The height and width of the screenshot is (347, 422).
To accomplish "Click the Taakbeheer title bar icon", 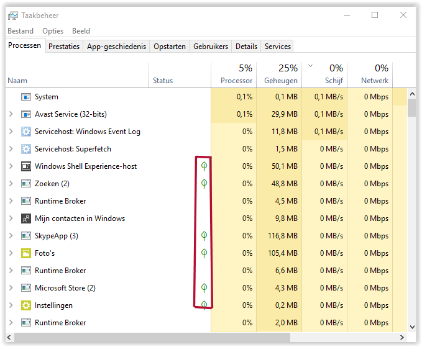I will (x=12, y=16).
